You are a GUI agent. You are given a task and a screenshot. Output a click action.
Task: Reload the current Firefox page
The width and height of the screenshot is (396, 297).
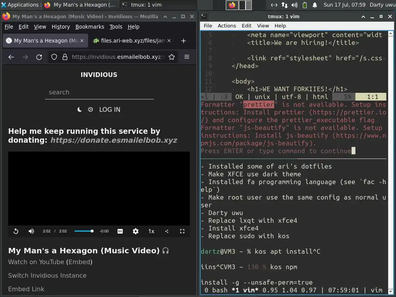coord(39,57)
